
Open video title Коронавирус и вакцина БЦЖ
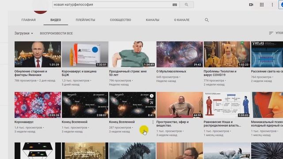point(79,73)
